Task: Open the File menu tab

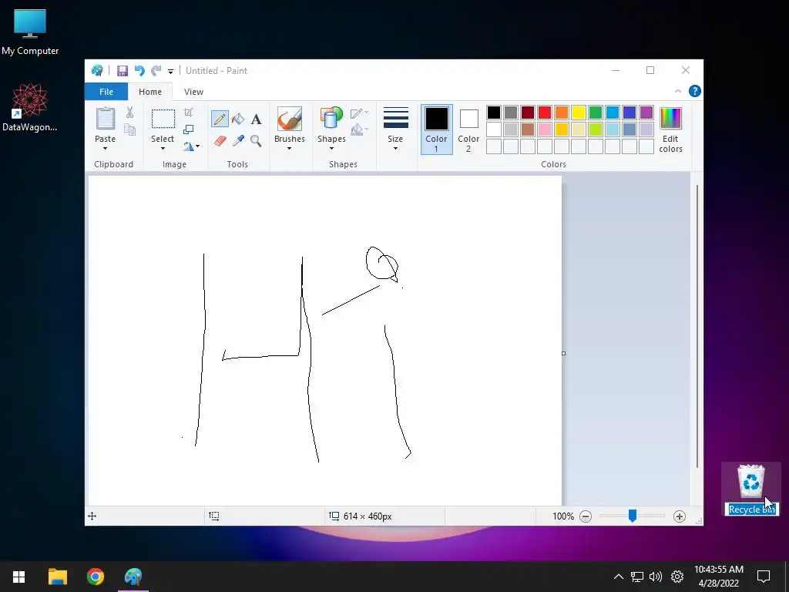Action: [x=106, y=92]
